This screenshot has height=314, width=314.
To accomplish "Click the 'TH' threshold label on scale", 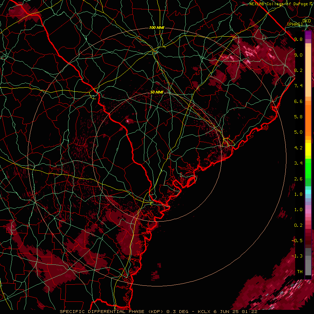I will [300, 272].
